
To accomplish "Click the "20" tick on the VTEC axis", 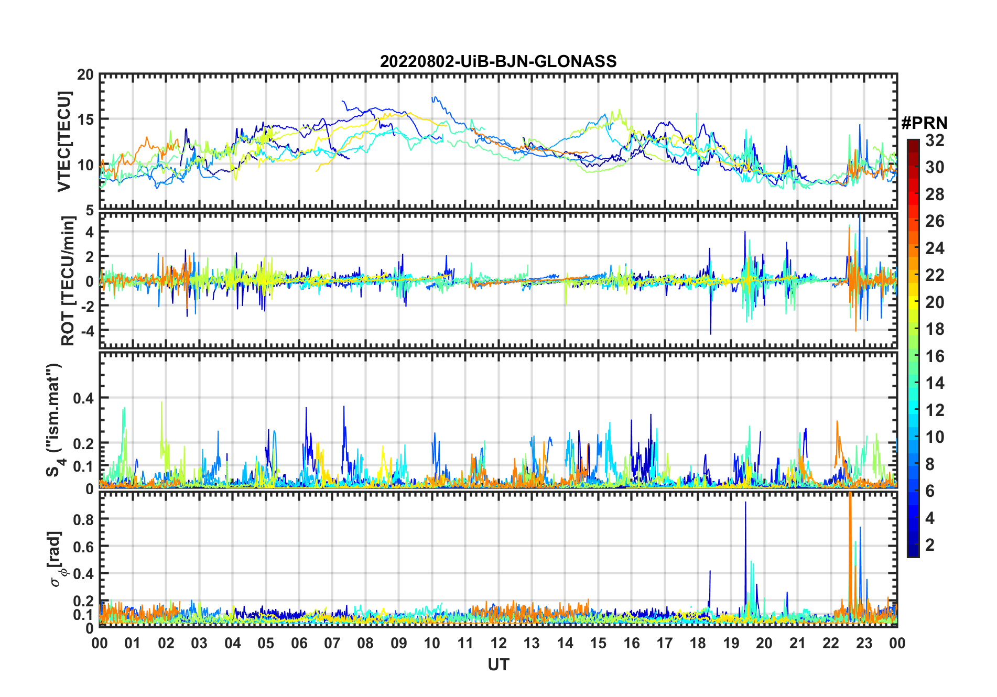I will 85,75.
